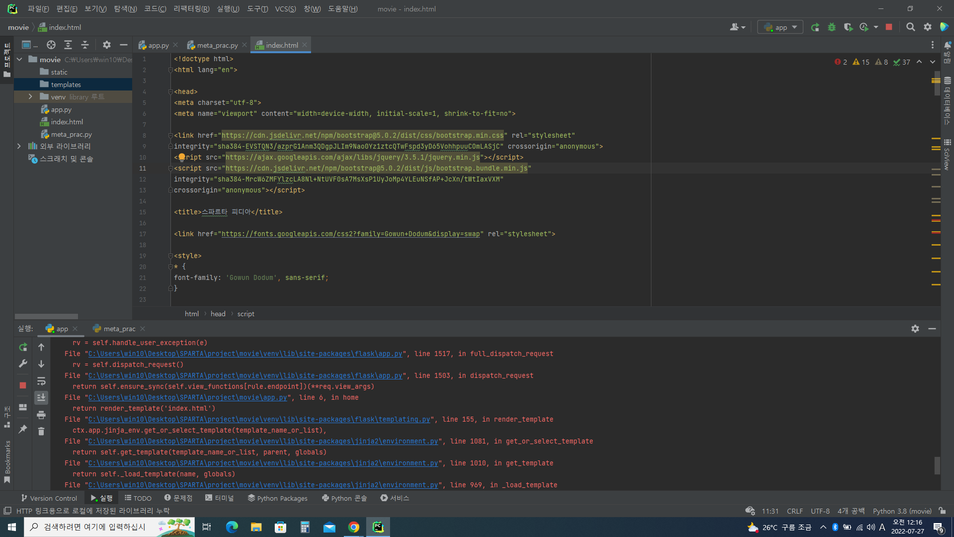Screen dimensions: 954x537
Task: Go to the previous highlighted error
Action: click(x=919, y=62)
